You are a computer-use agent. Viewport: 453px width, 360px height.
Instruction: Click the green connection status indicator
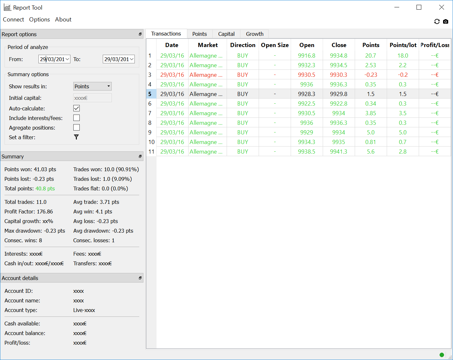(442, 355)
